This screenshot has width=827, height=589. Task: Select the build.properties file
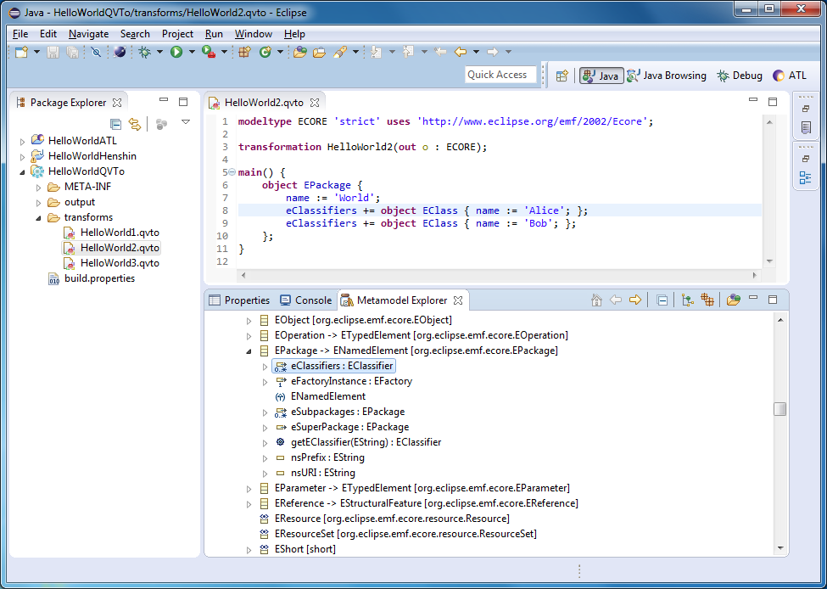click(x=99, y=278)
